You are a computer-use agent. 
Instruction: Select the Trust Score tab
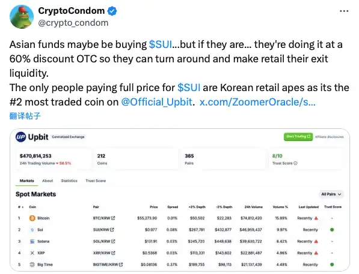pyautogui.click(x=96, y=180)
